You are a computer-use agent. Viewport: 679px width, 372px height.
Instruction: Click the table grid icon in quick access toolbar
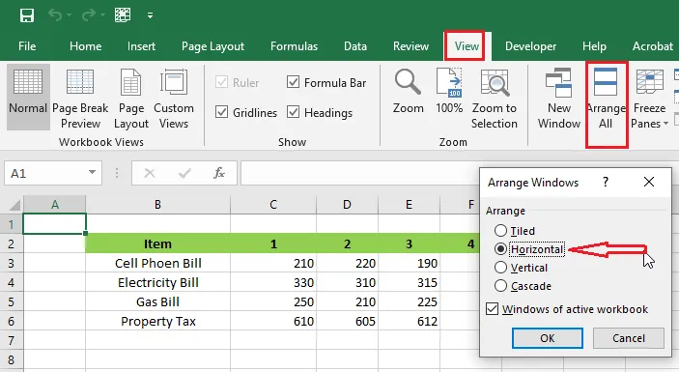(x=123, y=15)
